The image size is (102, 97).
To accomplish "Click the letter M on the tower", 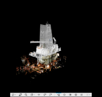I will pos(43,33).
